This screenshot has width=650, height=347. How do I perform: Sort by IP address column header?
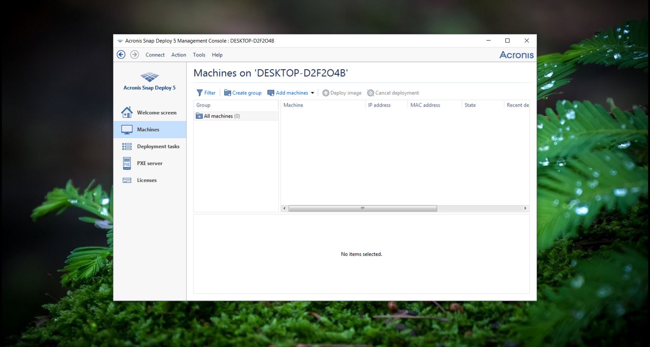point(387,105)
